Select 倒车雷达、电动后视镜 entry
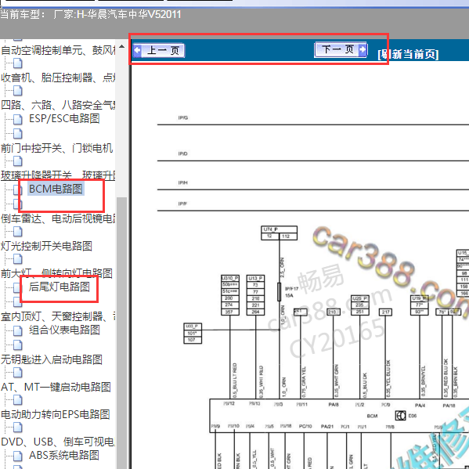This screenshot has height=469, width=469. (58, 218)
